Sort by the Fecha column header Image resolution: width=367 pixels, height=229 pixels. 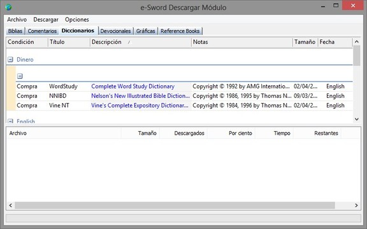pos(335,42)
